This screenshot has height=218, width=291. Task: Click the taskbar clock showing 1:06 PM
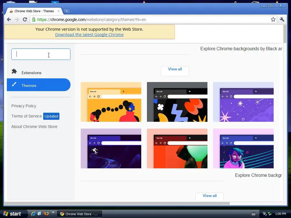point(280,214)
